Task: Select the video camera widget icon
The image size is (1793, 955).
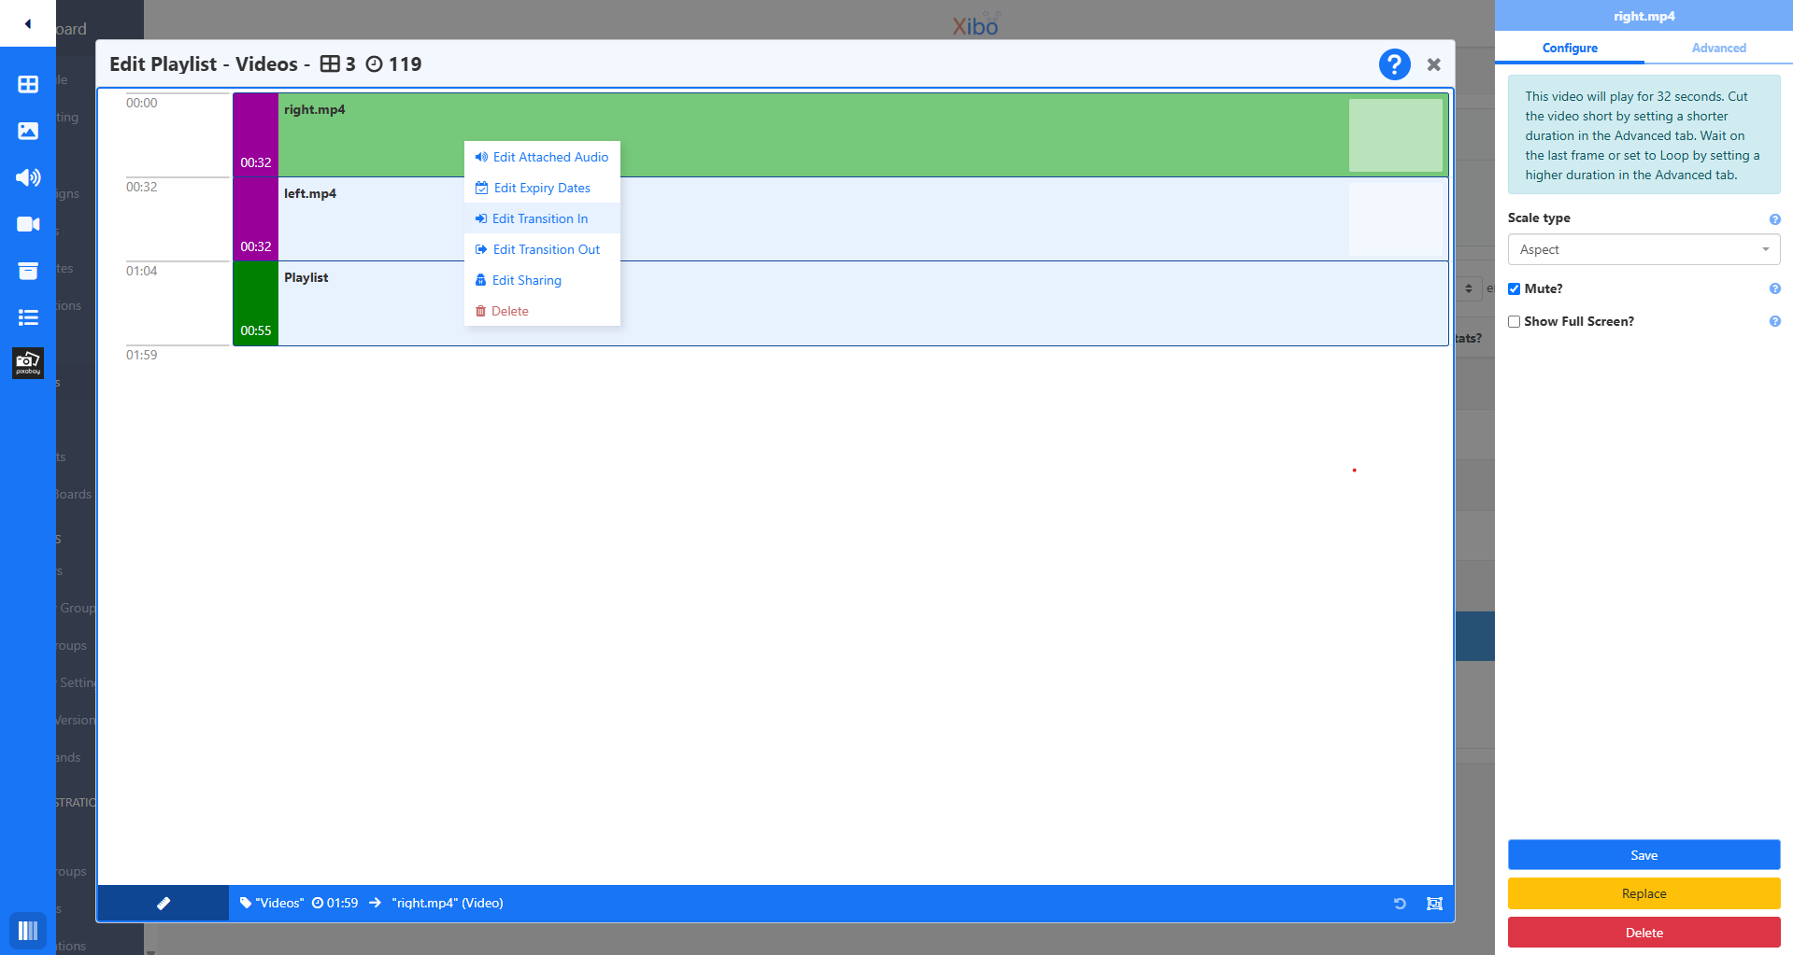Action: [28, 224]
